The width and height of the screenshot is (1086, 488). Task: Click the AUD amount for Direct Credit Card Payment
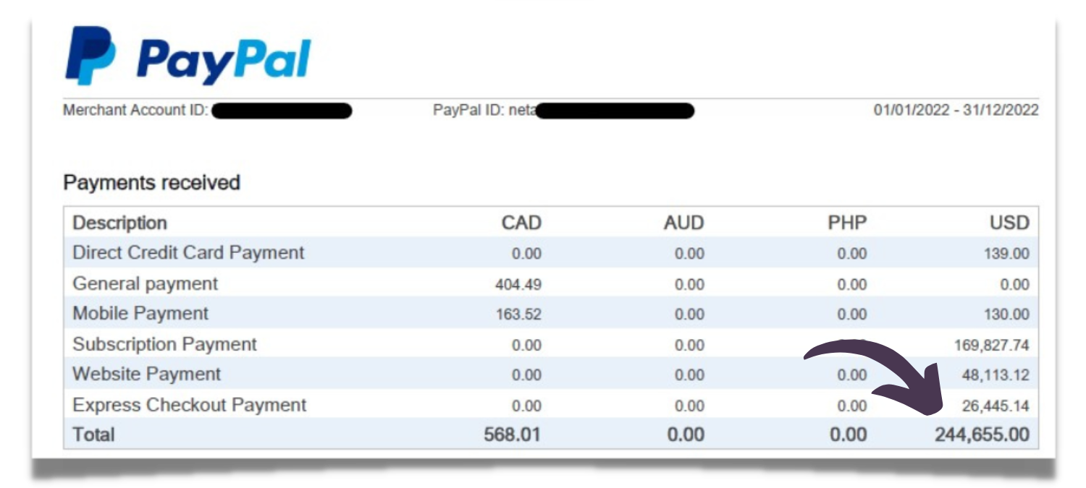tap(690, 254)
